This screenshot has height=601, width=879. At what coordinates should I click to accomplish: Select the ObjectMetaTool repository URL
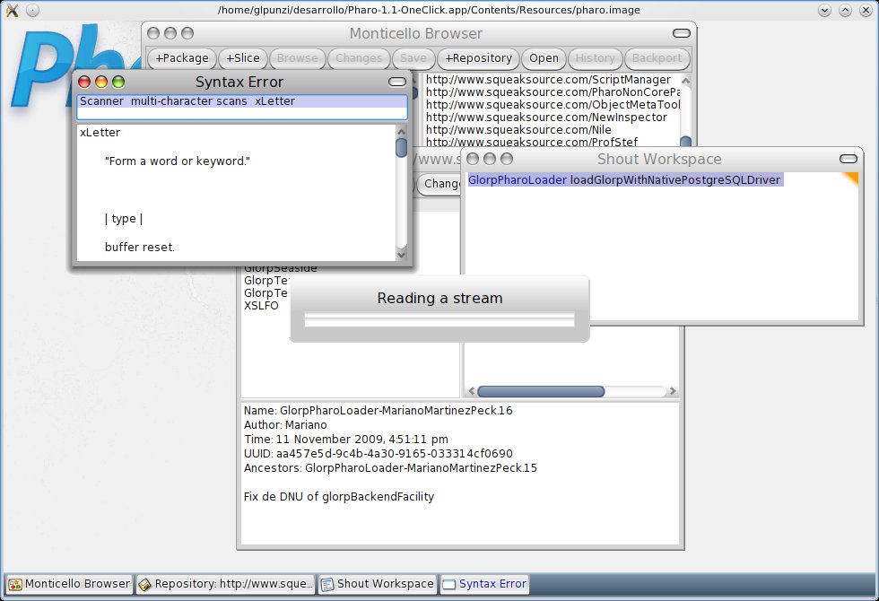pyautogui.click(x=553, y=104)
